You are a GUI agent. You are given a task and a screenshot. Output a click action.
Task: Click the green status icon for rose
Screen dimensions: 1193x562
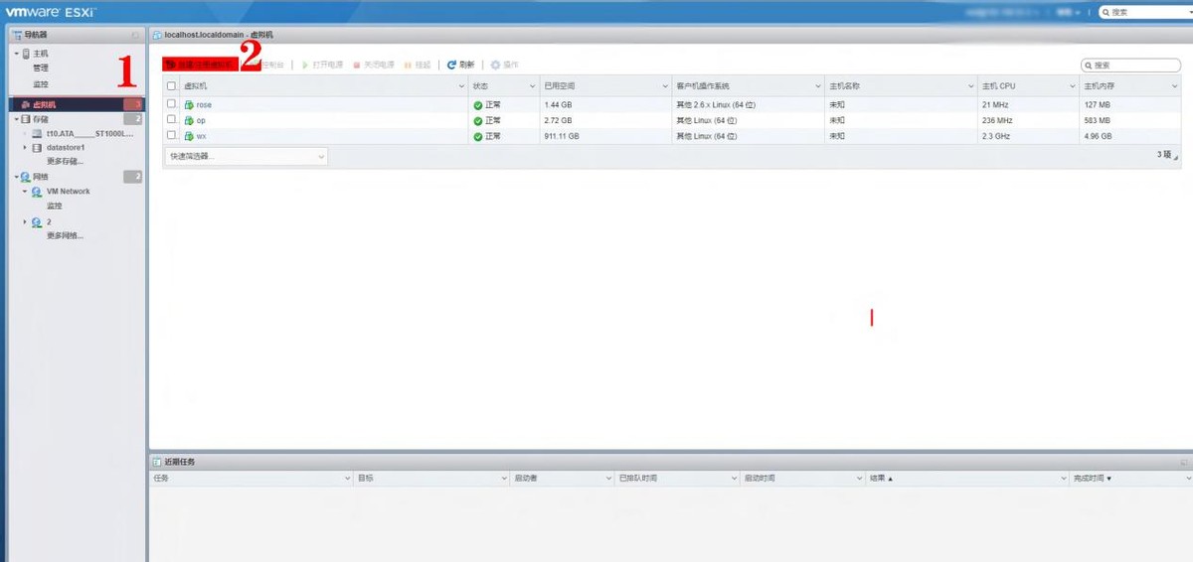point(478,104)
